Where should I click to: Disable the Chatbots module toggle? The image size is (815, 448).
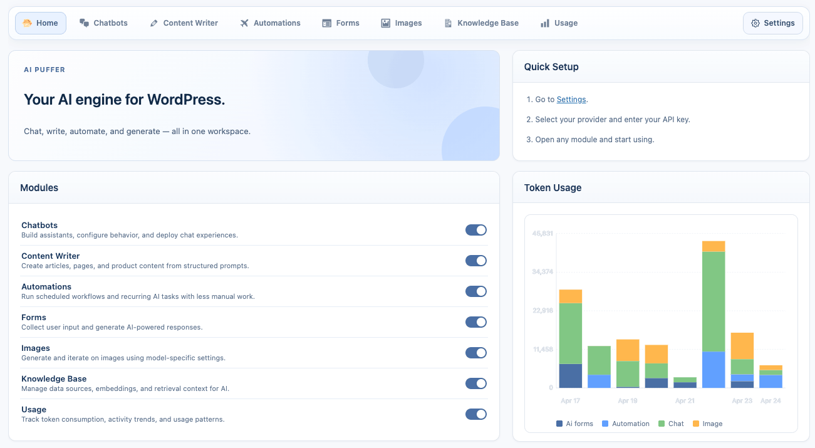pyautogui.click(x=476, y=230)
